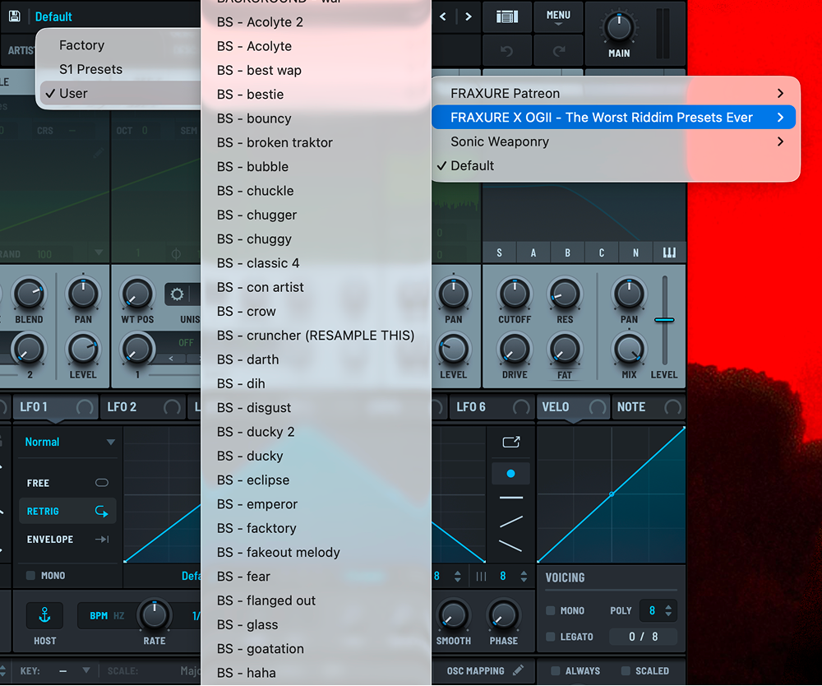
Task: Switch to the NOTE tab
Action: tap(649, 407)
